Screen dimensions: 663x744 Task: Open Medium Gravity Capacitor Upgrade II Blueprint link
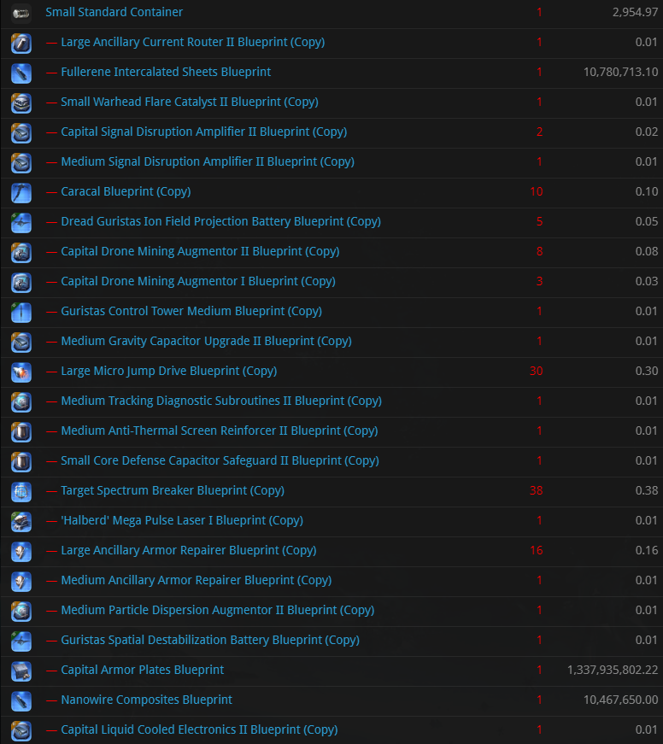[x=206, y=341]
